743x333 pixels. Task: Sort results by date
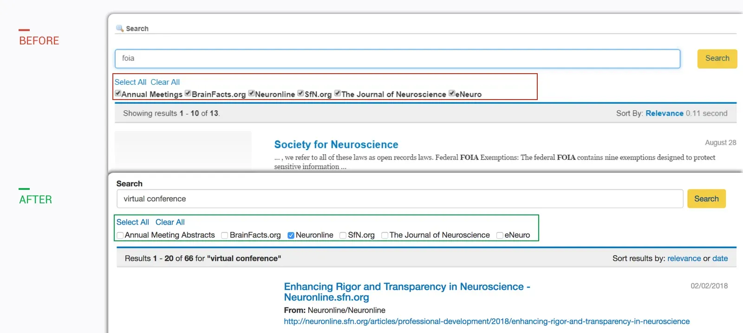pos(720,258)
